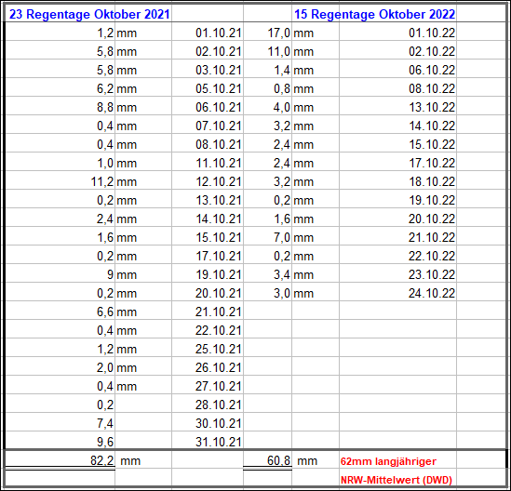The width and height of the screenshot is (511, 491).
Task: Select the 0,8 rainfall value for 08.10.22
Action: point(282,89)
